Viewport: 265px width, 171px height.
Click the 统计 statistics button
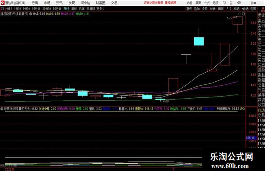coord(213,9)
